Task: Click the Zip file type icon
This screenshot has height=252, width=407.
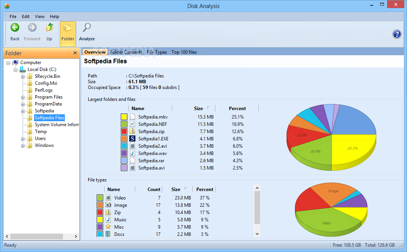Action: coord(108,212)
